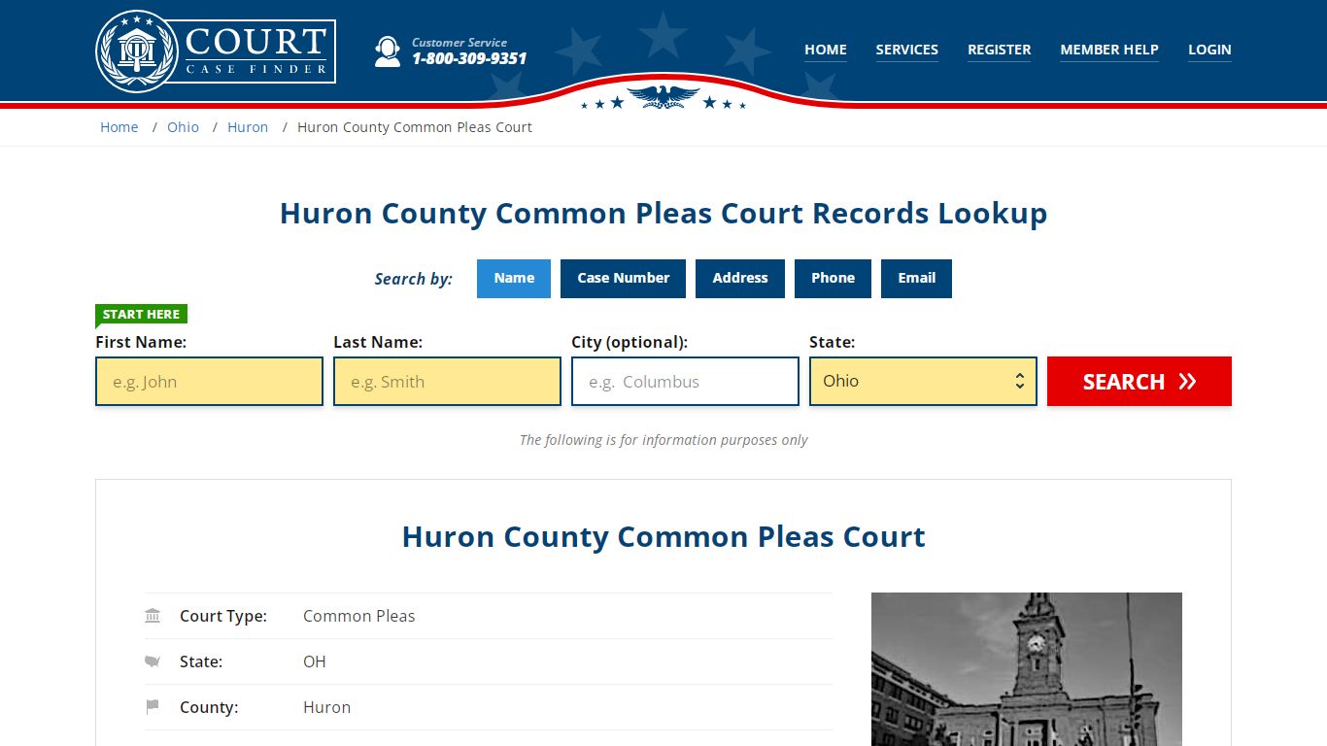
Task: Open the LOGIN menu item
Action: coord(1209,50)
